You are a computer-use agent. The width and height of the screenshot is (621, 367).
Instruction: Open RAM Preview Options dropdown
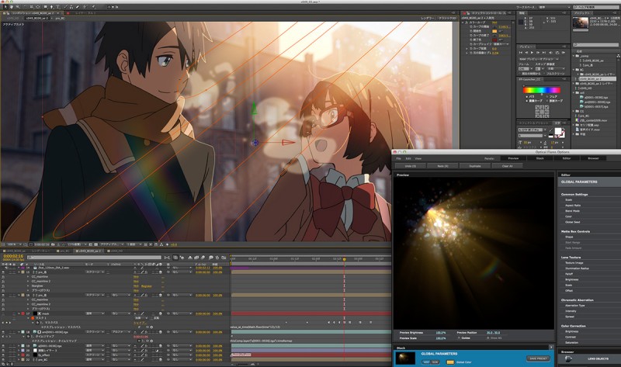click(x=539, y=59)
